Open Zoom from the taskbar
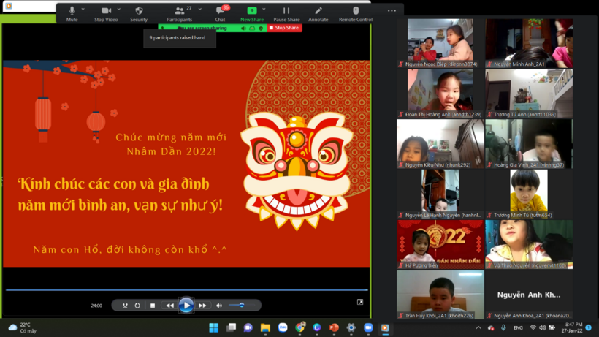Image resolution: width=599 pixels, height=337 pixels. pyautogui.click(x=368, y=327)
